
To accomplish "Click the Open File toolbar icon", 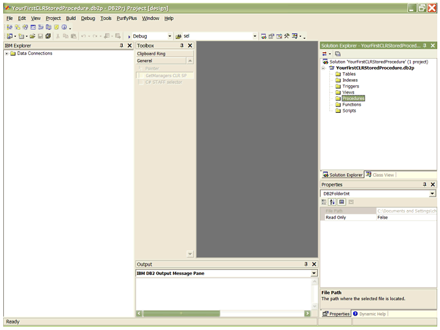I will coord(32,36).
